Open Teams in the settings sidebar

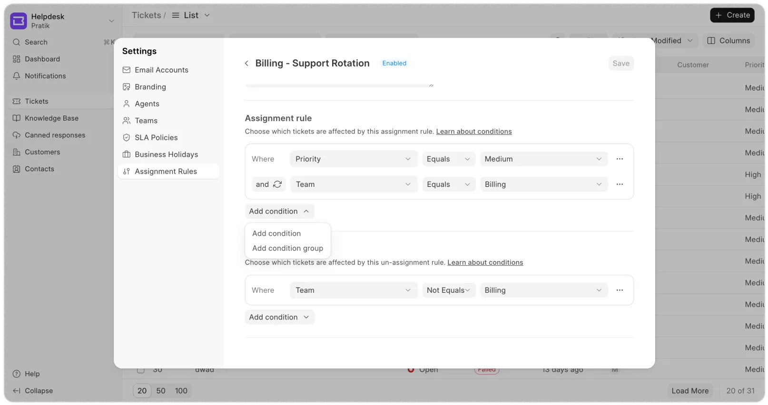point(146,121)
